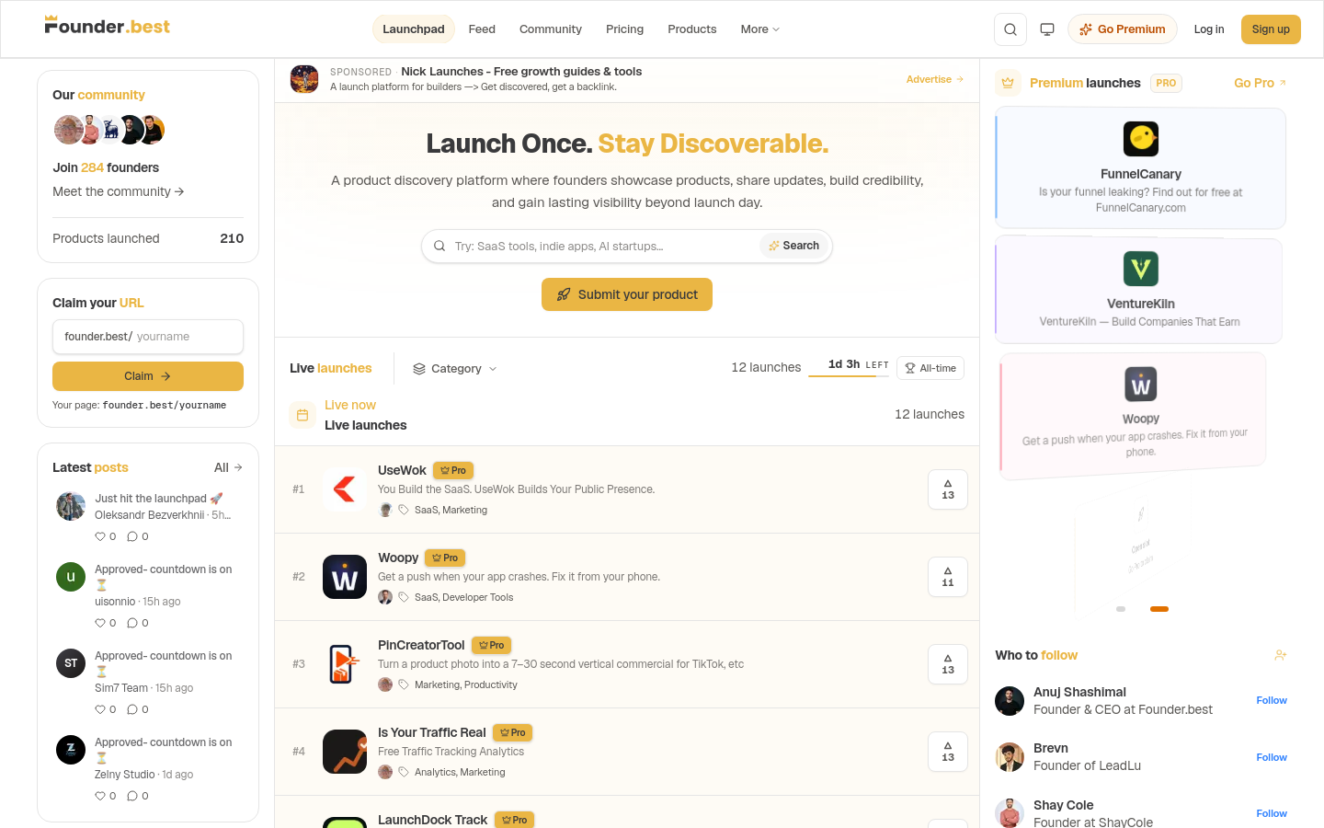Click the add-user icon beside Who to follow
1324x828 pixels.
[x=1281, y=655]
